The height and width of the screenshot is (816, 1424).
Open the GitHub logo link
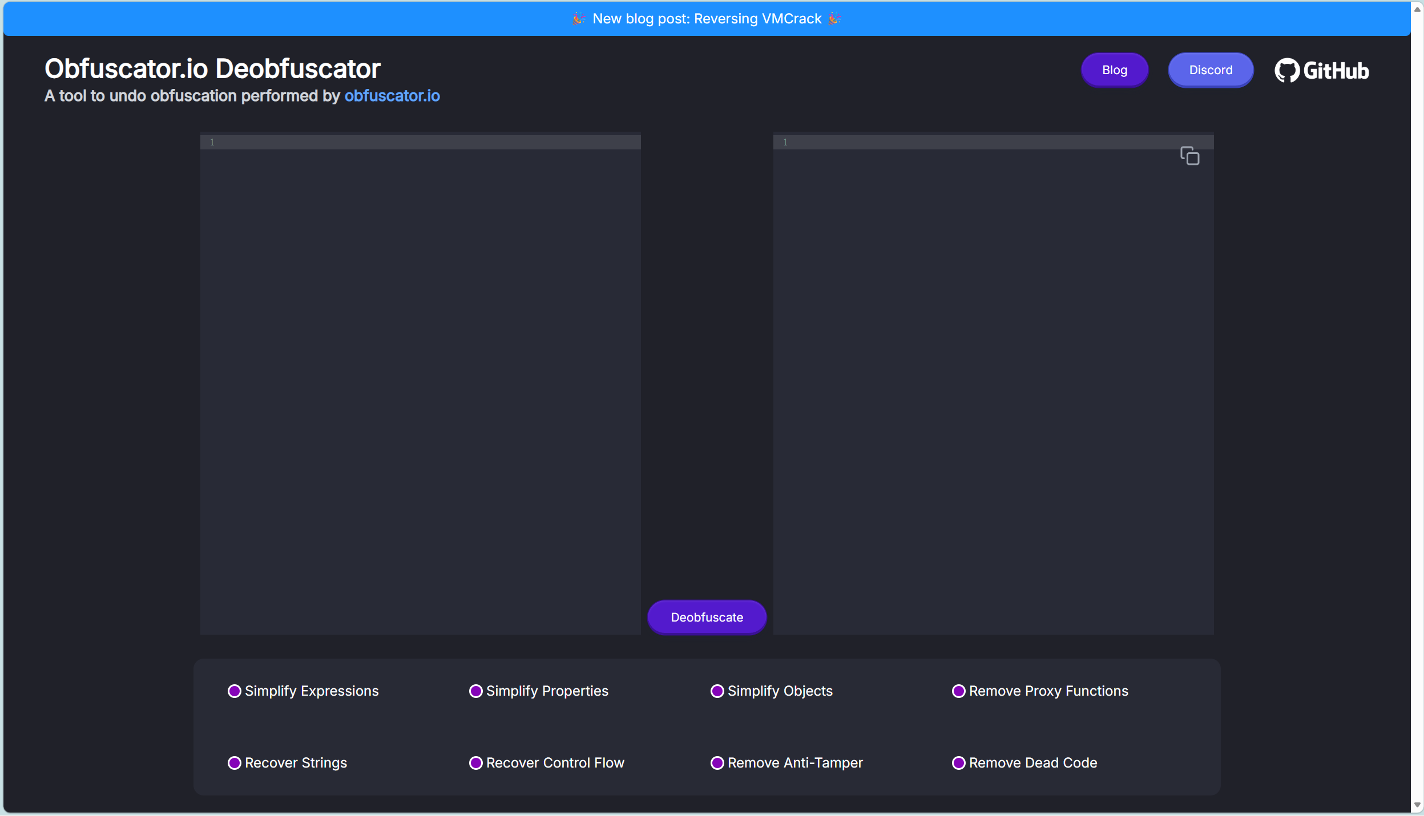(x=1321, y=70)
